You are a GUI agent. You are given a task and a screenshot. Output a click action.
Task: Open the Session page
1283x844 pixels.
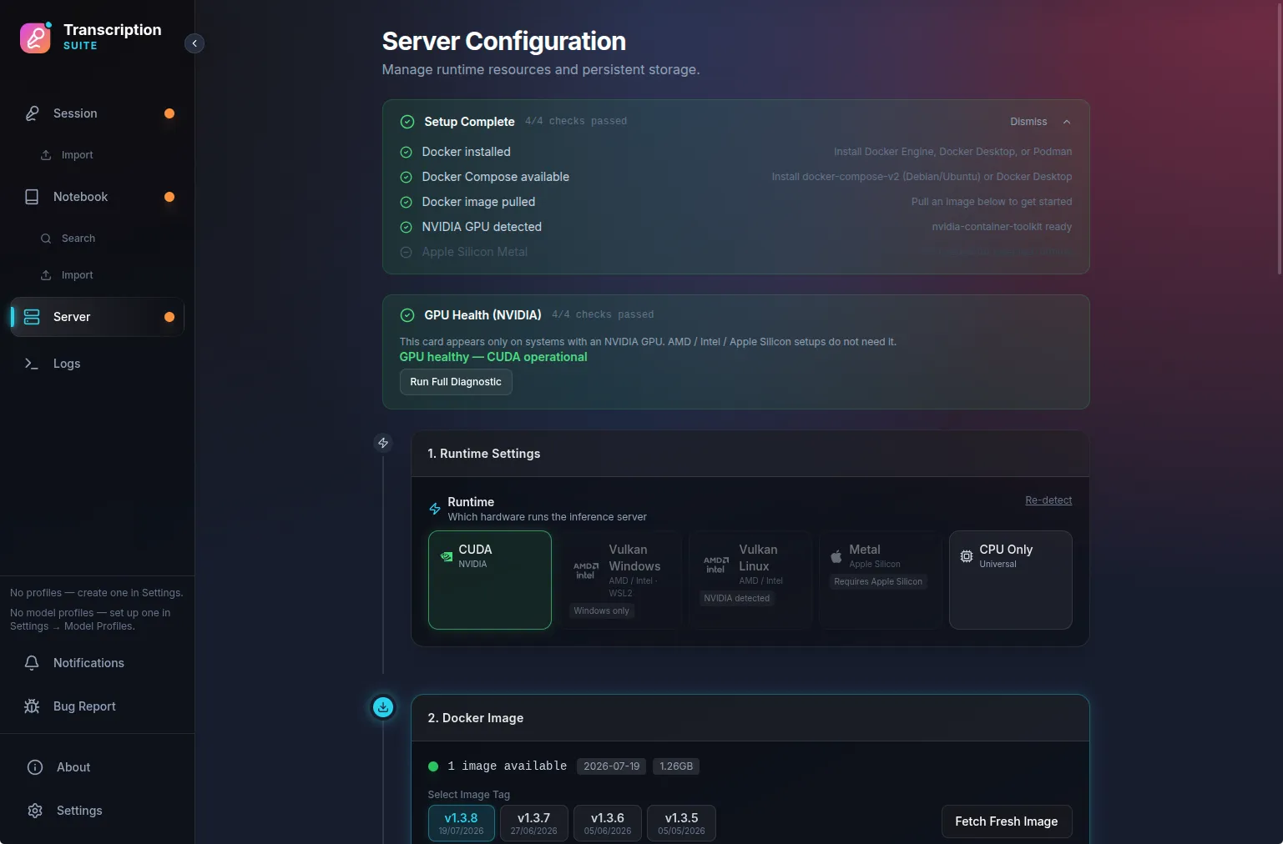point(98,113)
